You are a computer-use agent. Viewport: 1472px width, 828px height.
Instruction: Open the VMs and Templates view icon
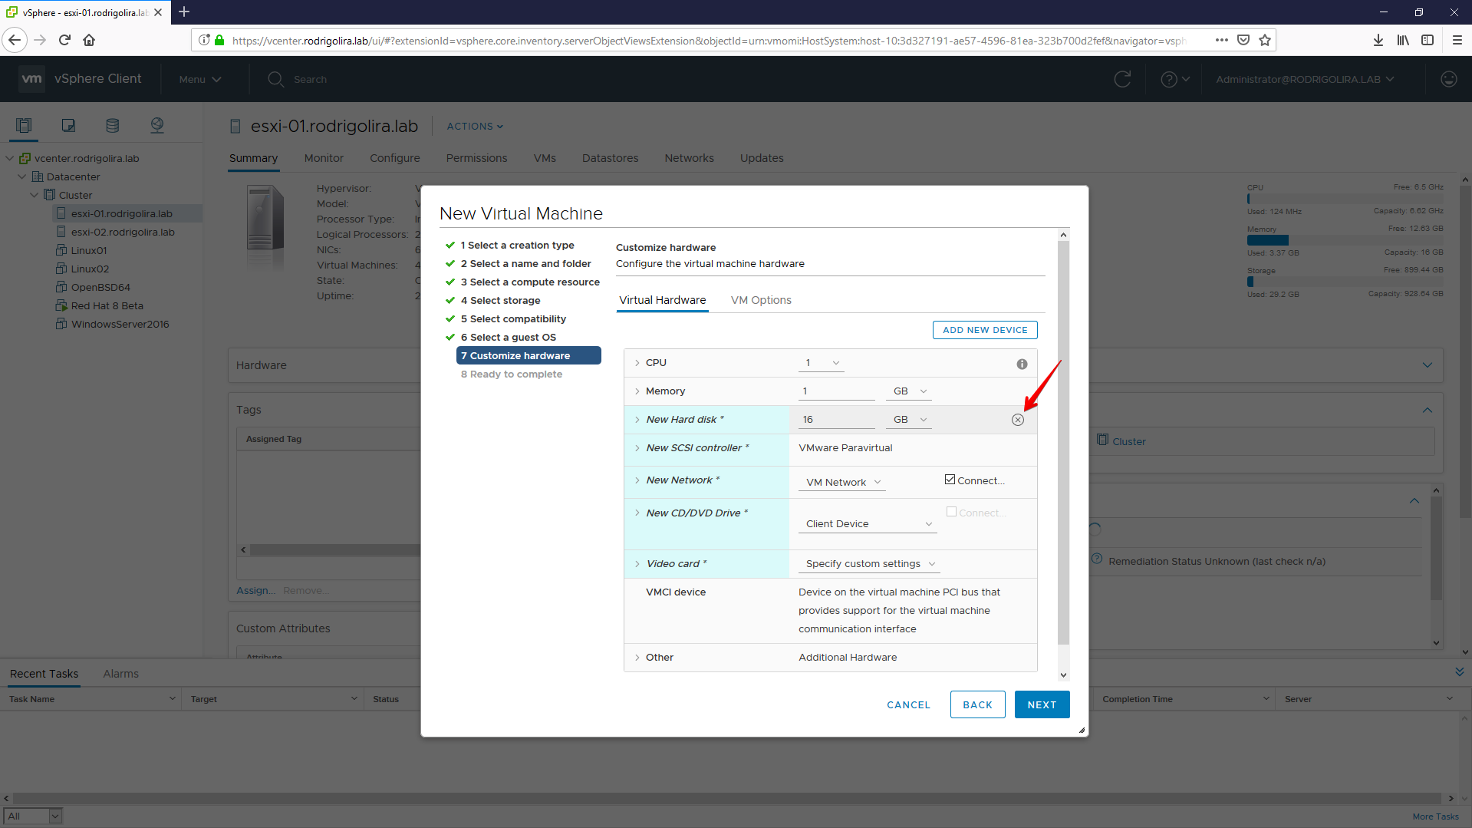coord(68,125)
